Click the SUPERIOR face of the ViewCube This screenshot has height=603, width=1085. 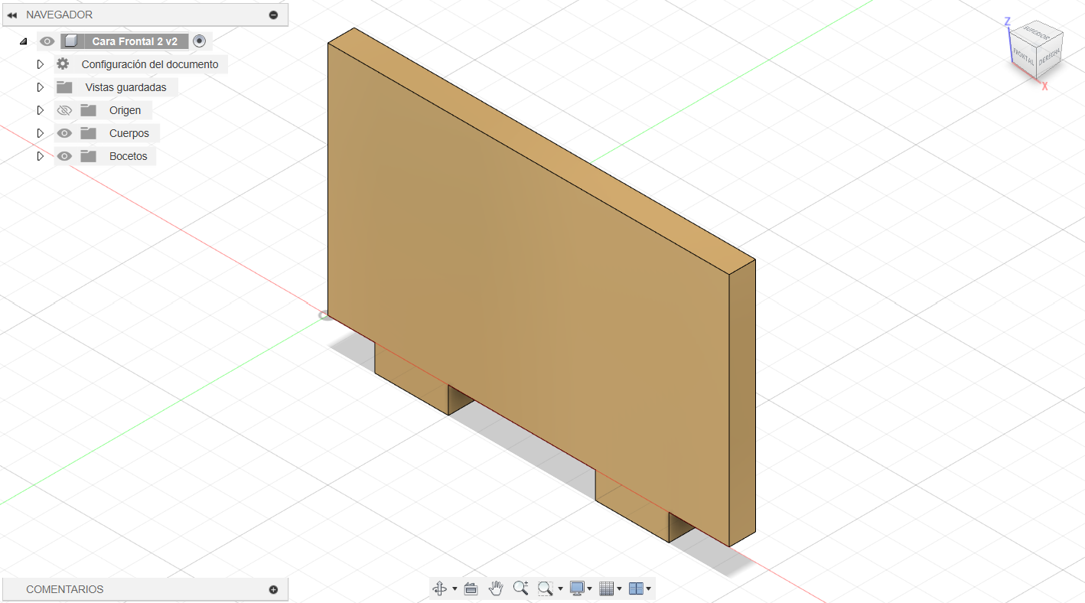1036,33
